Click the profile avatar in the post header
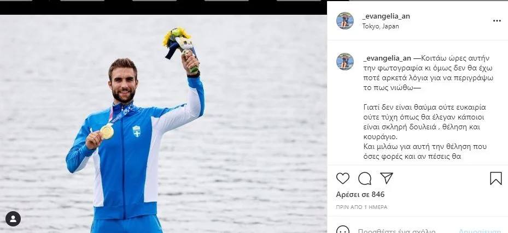The height and width of the screenshot is (233, 508). [x=345, y=21]
